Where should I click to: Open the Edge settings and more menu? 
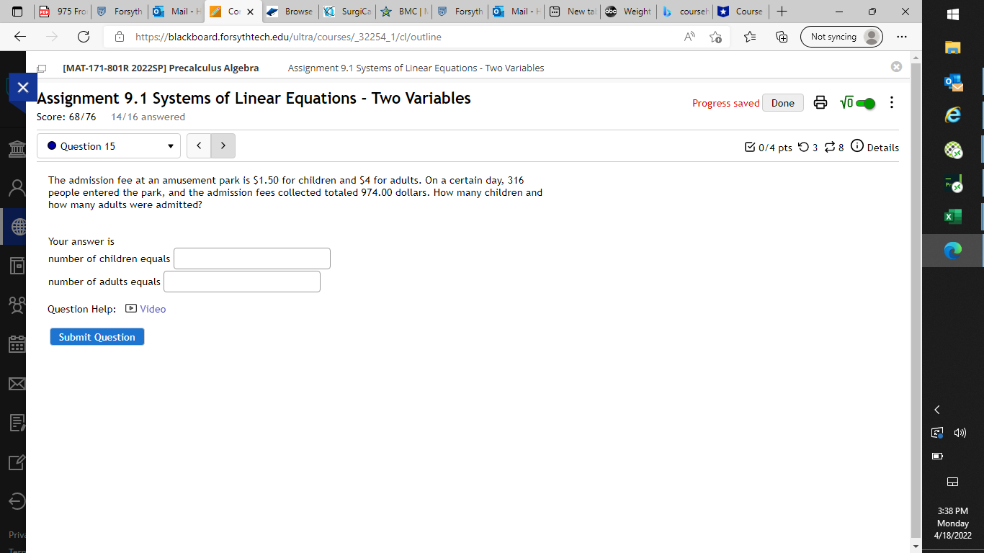pos(902,37)
